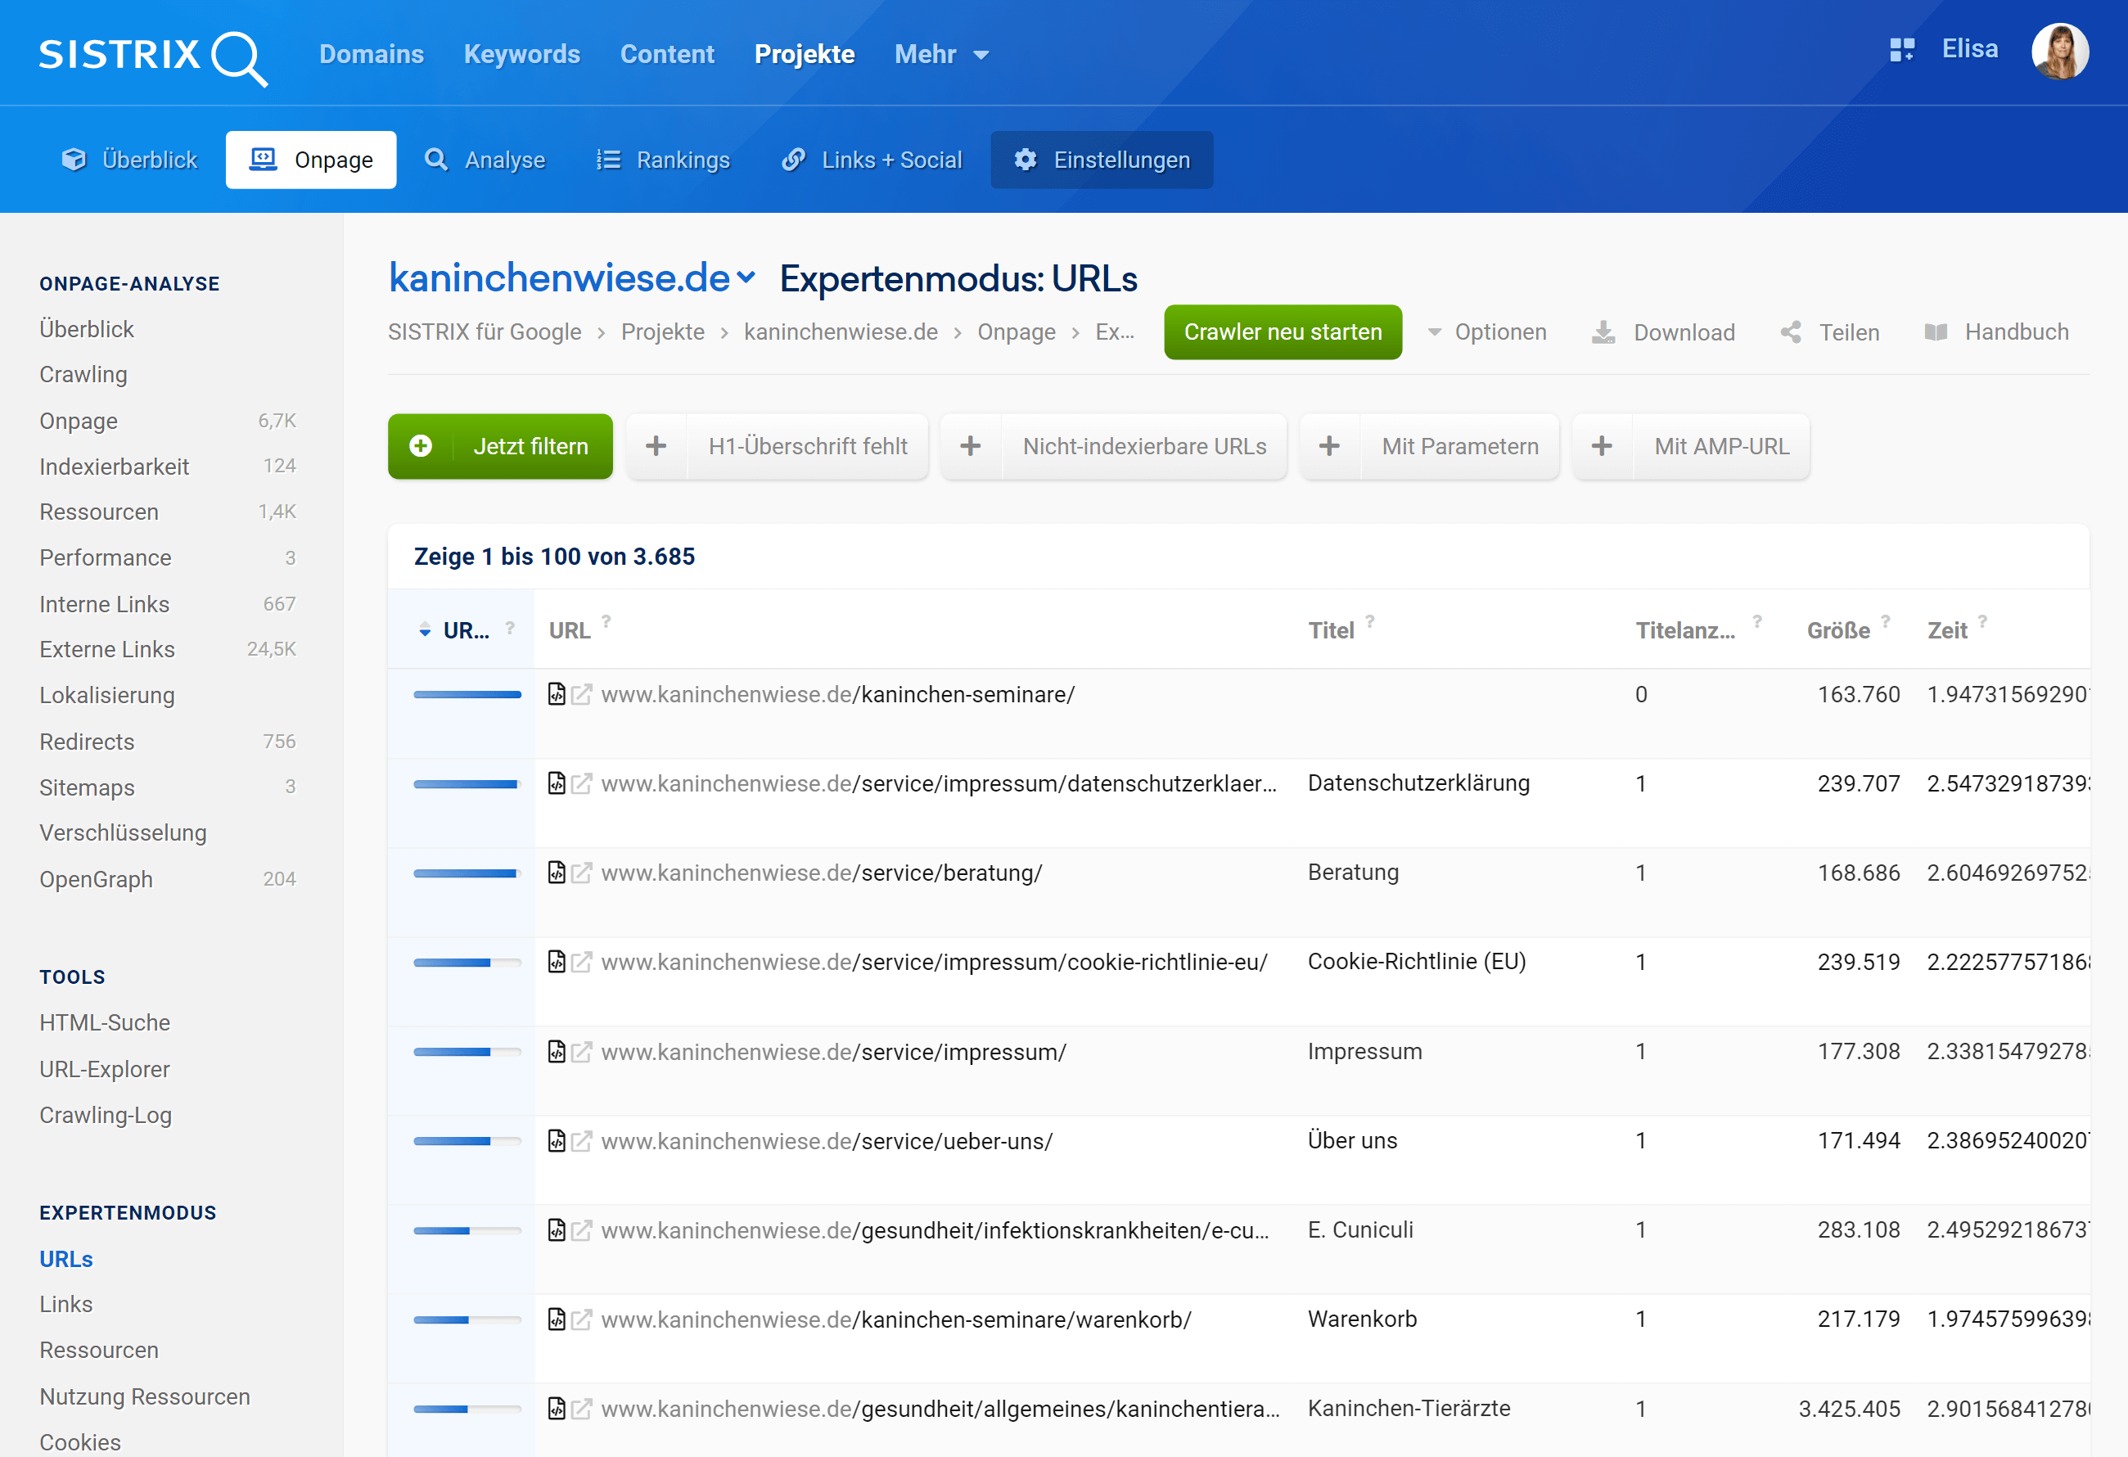Open external link icon for service/beratung/ row

581,873
